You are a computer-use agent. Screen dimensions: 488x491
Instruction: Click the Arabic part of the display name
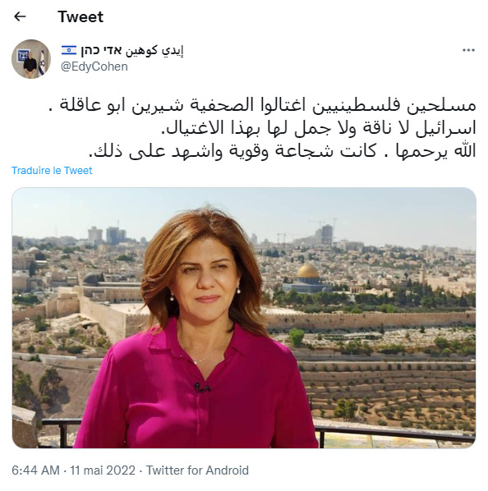(154, 50)
